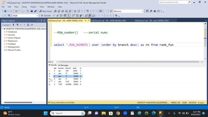Expand the Security node
Viewport: 208px width, 117px height.
tap(5, 35)
